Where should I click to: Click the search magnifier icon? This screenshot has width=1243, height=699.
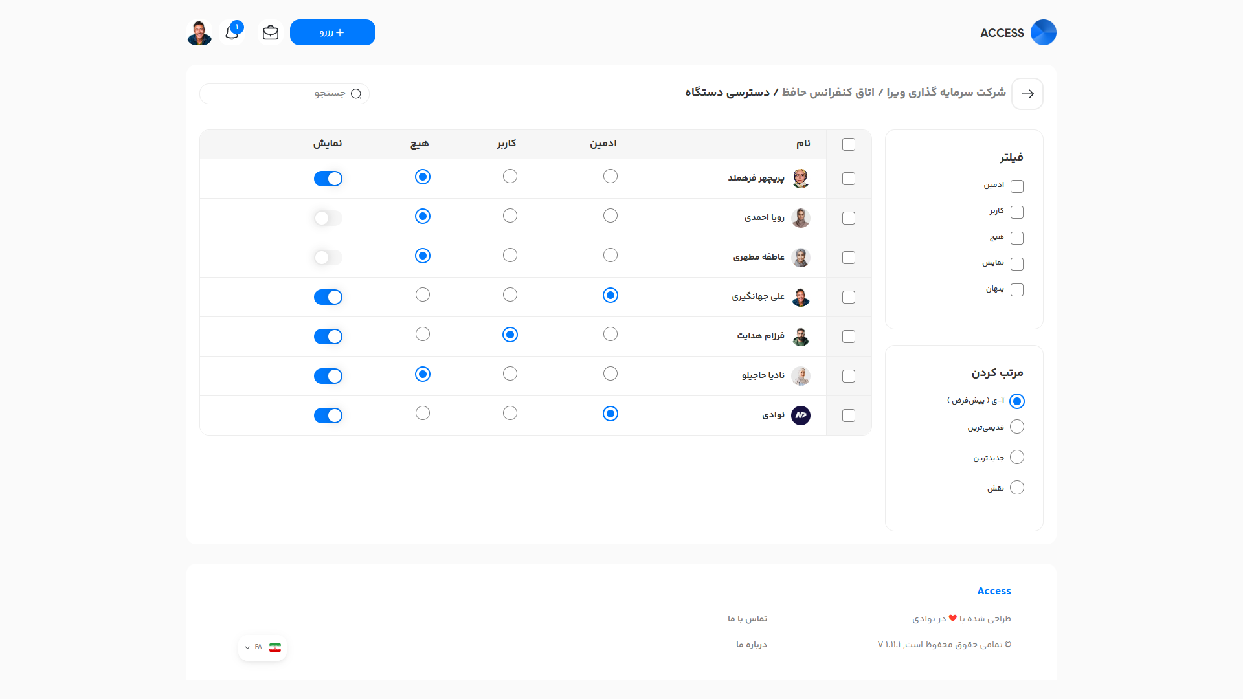tap(356, 94)
